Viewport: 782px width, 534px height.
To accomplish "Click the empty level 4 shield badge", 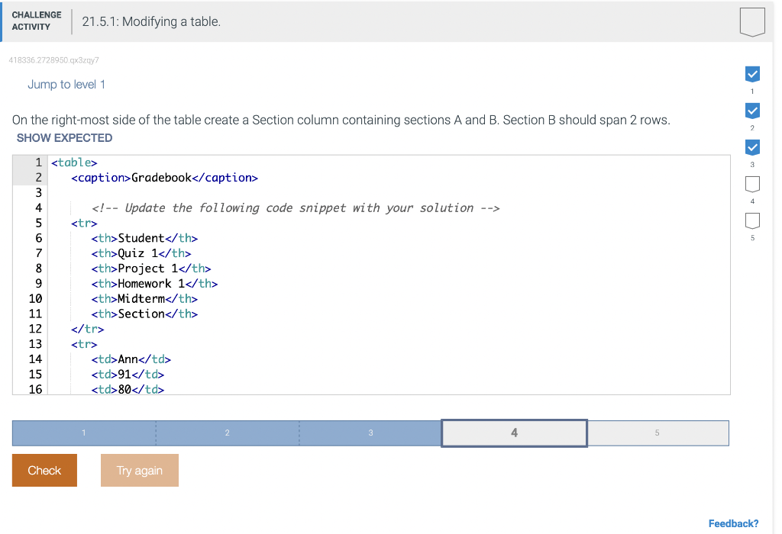I will pyautogui.click(x=752, y=184).
